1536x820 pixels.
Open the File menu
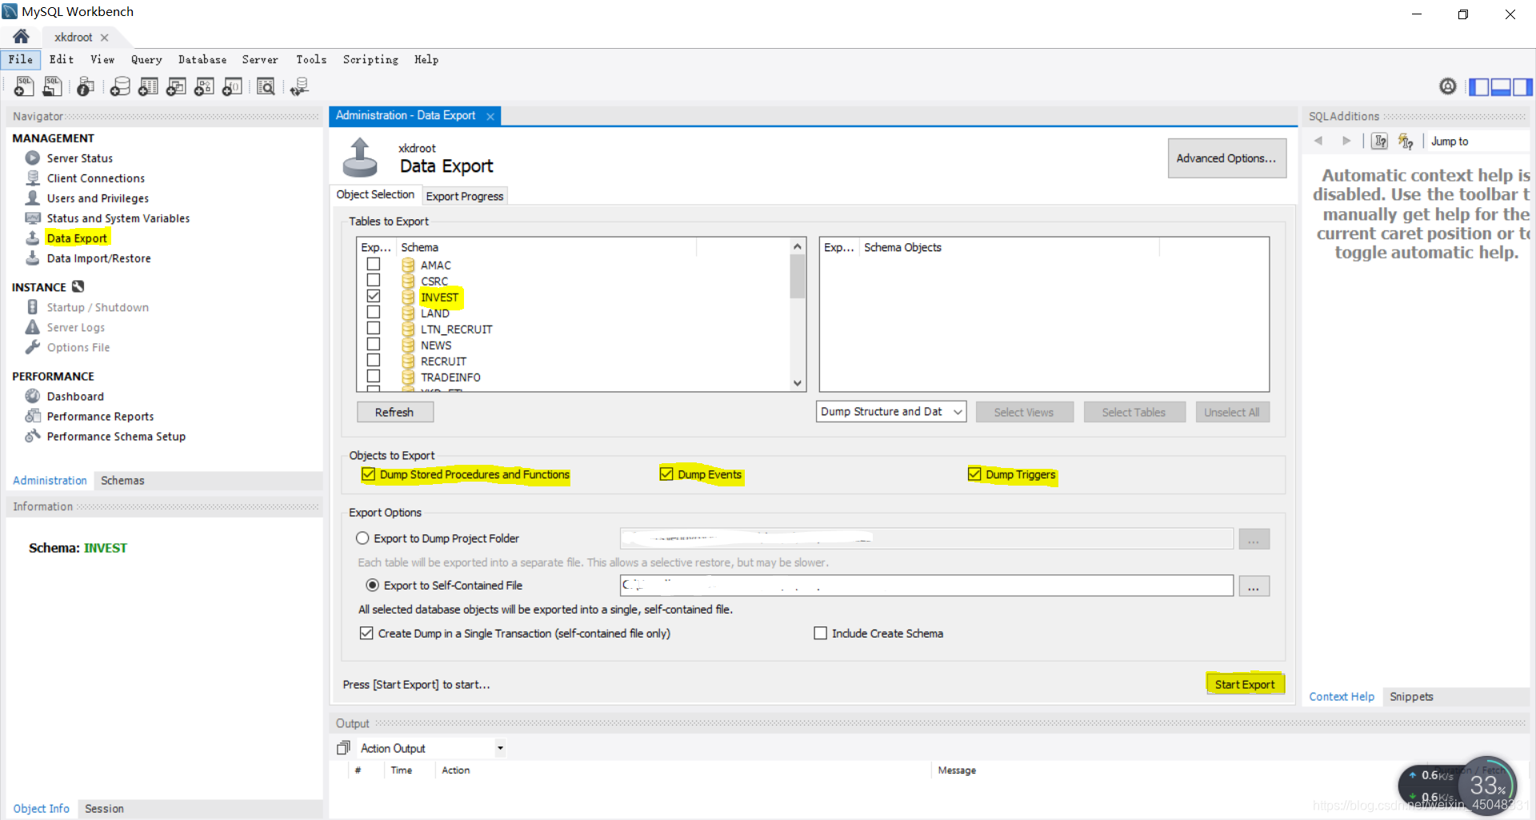pos(21,59)
